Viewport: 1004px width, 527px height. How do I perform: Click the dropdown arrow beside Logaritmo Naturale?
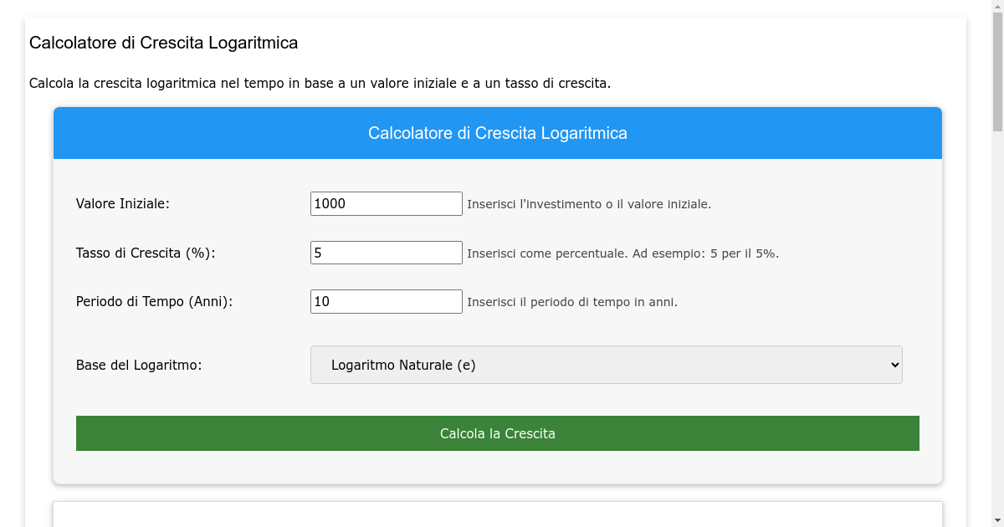coord(894,365)
